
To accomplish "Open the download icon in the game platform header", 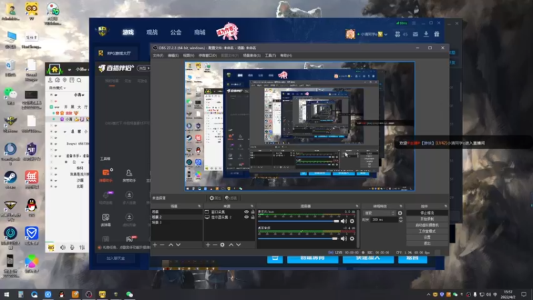I will click(426, 34).
